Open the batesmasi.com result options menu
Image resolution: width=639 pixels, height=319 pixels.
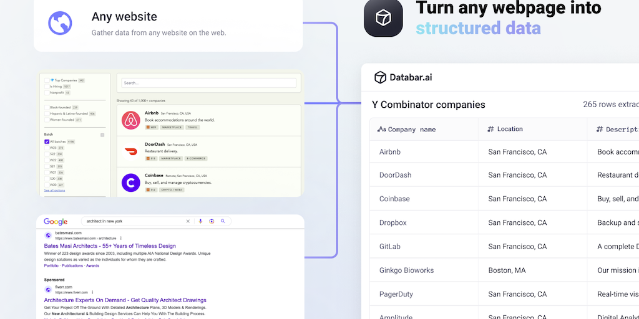[x=120, y=238]
